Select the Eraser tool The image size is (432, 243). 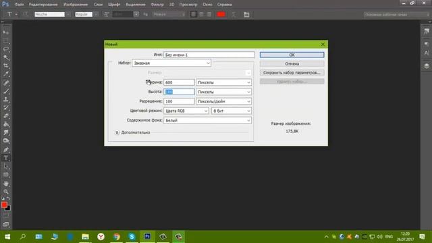point(6,116)
